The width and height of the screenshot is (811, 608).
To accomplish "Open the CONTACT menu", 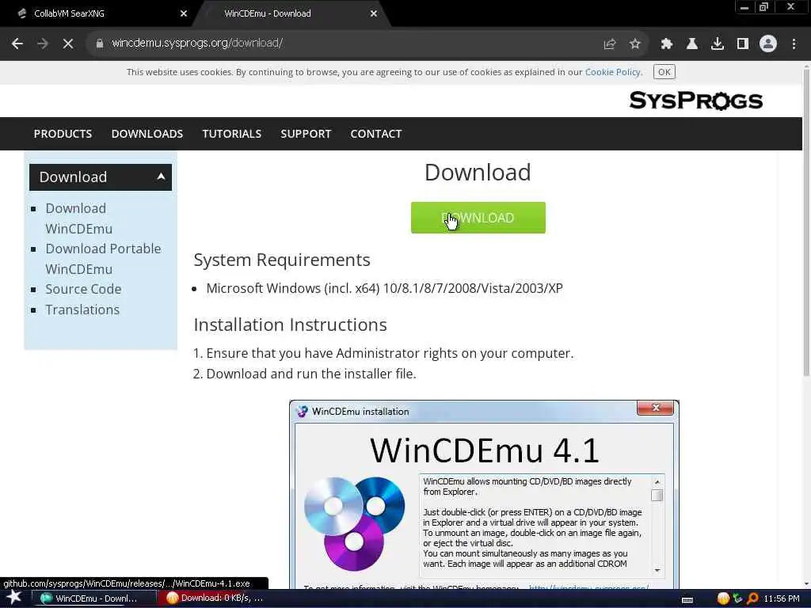I will [x=376, y=134].
